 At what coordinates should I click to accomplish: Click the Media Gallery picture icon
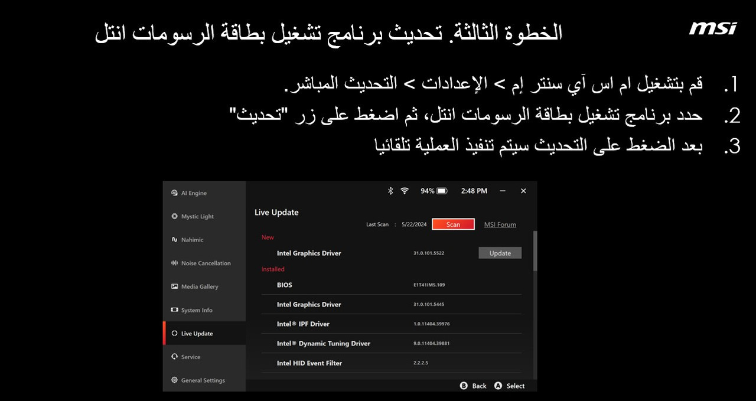[x=174, y=286]
